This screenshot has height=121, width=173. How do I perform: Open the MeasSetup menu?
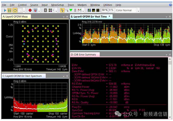pyautogui.click(x=58, y=5)
